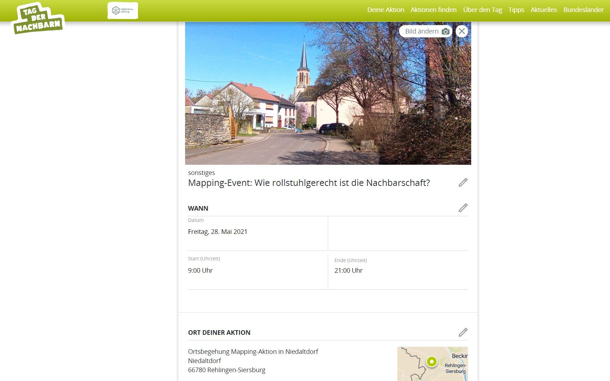Open the Deine Aktion menu item
This screenshot has height=381, width=610.
[x=386, y=10]
